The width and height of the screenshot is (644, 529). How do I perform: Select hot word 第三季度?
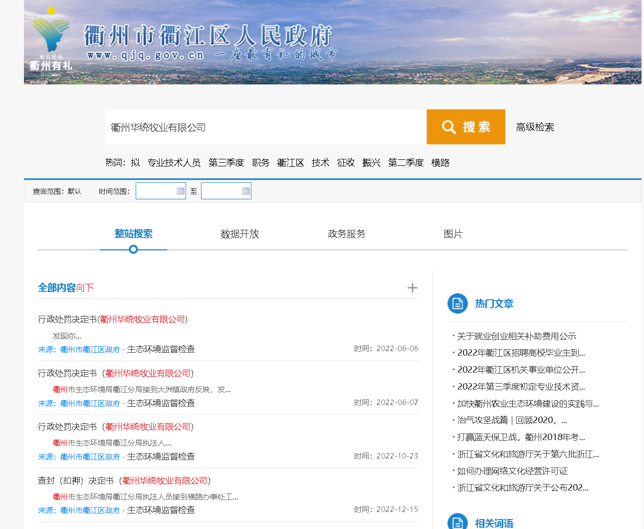pyautogui.click(x=226, y=163)
